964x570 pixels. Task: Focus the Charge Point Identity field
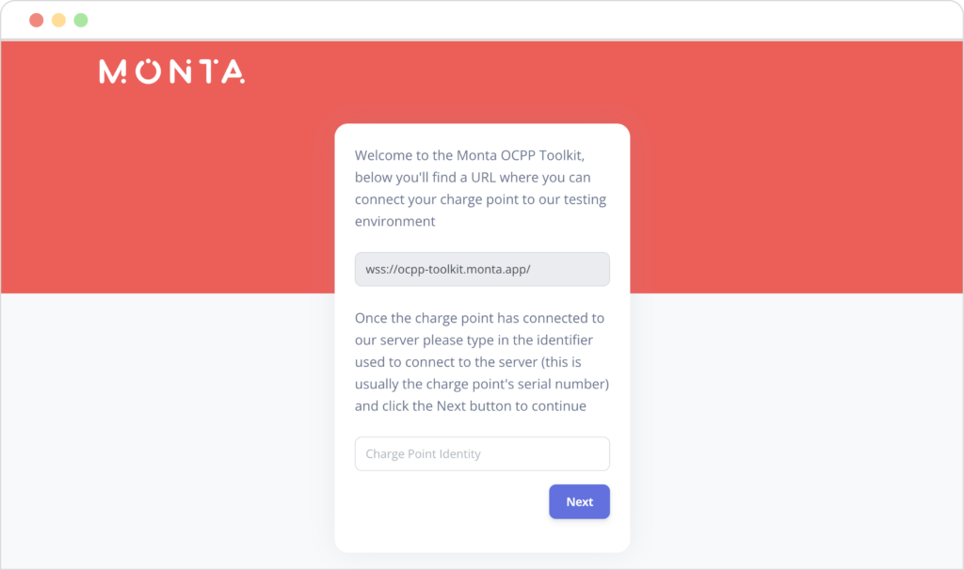point(482,454)
